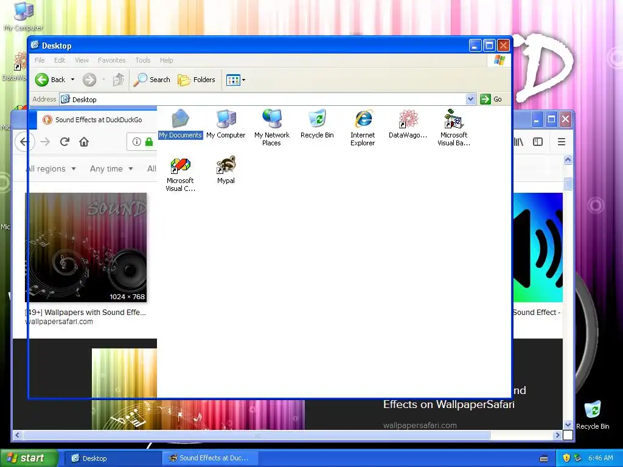623x467 pixels.
Task: Open the Edit menu
Action: 60,60
